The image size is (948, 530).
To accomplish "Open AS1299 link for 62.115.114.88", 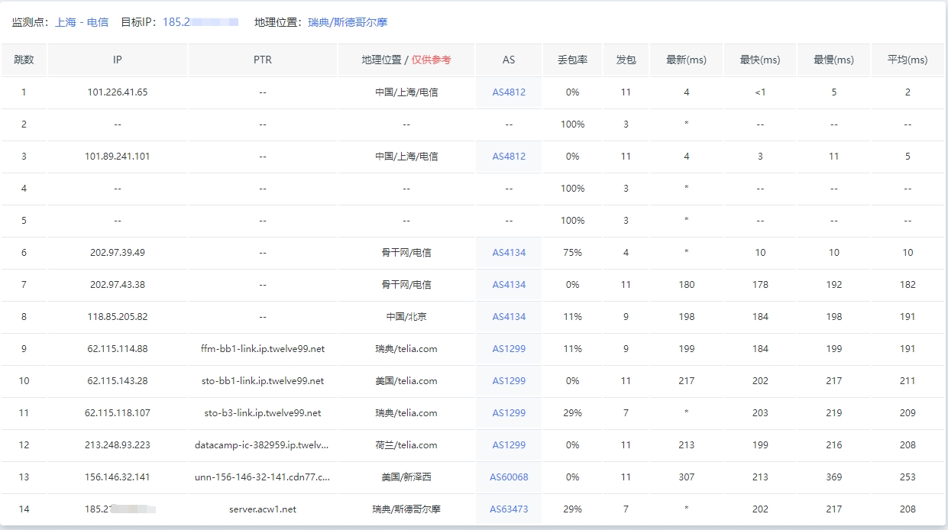I will [509, 349].
